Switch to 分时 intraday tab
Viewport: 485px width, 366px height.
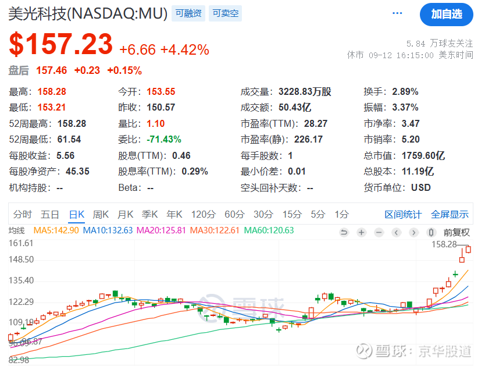23,214
